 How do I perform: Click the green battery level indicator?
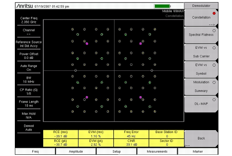pos(162,6)
